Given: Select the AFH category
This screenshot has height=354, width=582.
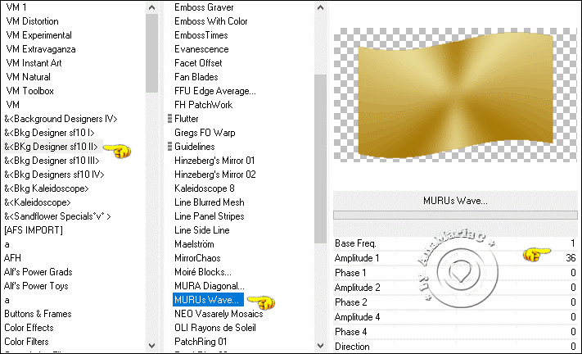Looking at the screenshot, I should 12,258.
